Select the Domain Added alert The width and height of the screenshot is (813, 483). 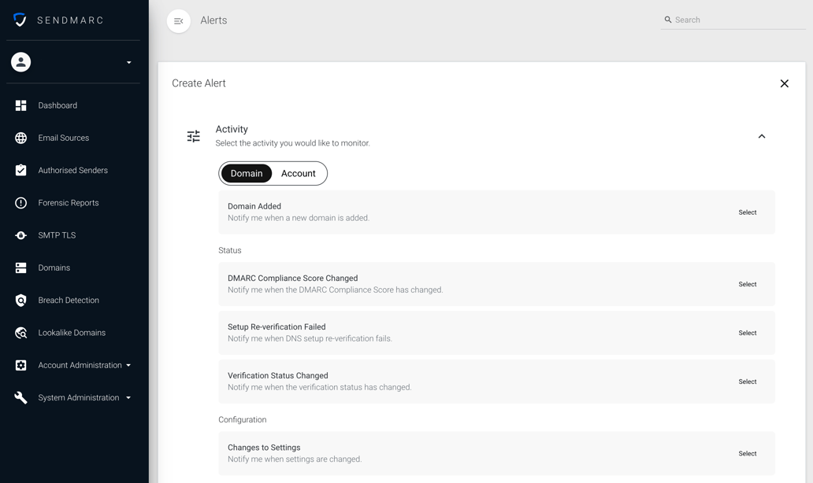[747, 212]
